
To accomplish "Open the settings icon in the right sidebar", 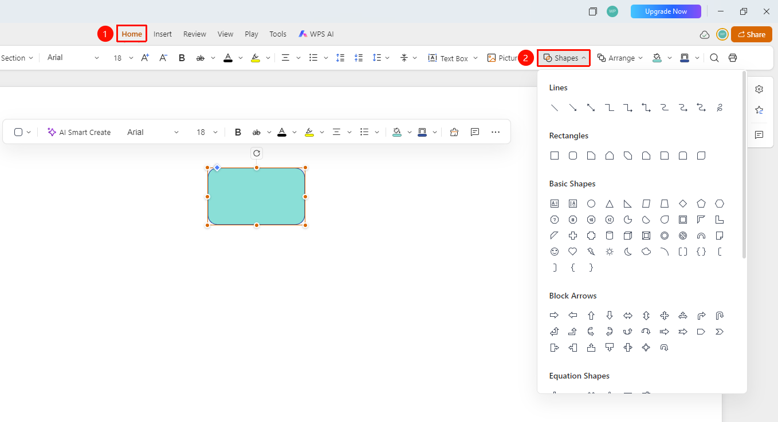I will (x=759, y=89).
